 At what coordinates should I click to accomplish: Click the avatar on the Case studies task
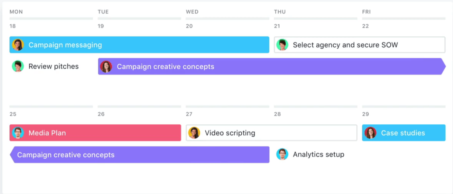click(x=370, y=133)
